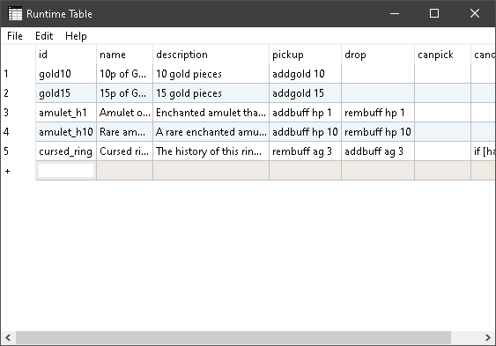Select the id column header

[66, 55]
